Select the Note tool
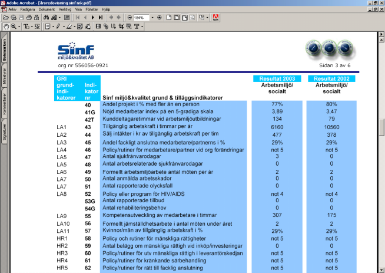Image resolution: width=385 pixels, height=273 pixels. pyautogui.click(x=48, y=27)
